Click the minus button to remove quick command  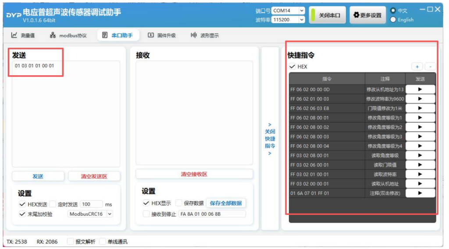point(430,67)
